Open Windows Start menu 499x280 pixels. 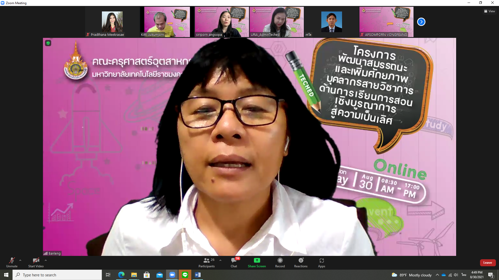(6, 275)
